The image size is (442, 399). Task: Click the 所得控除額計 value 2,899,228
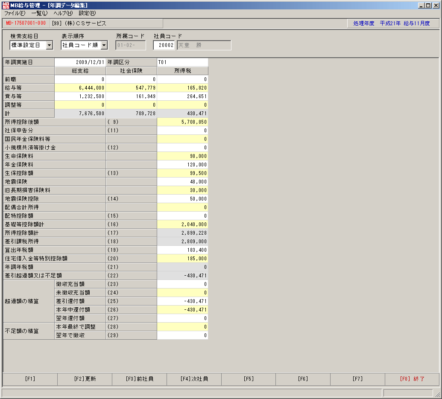[x=182, y=233]
